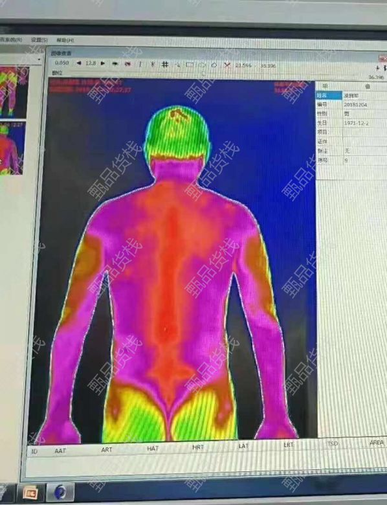Select the grid hash tool icon

(x=165, y=64)
